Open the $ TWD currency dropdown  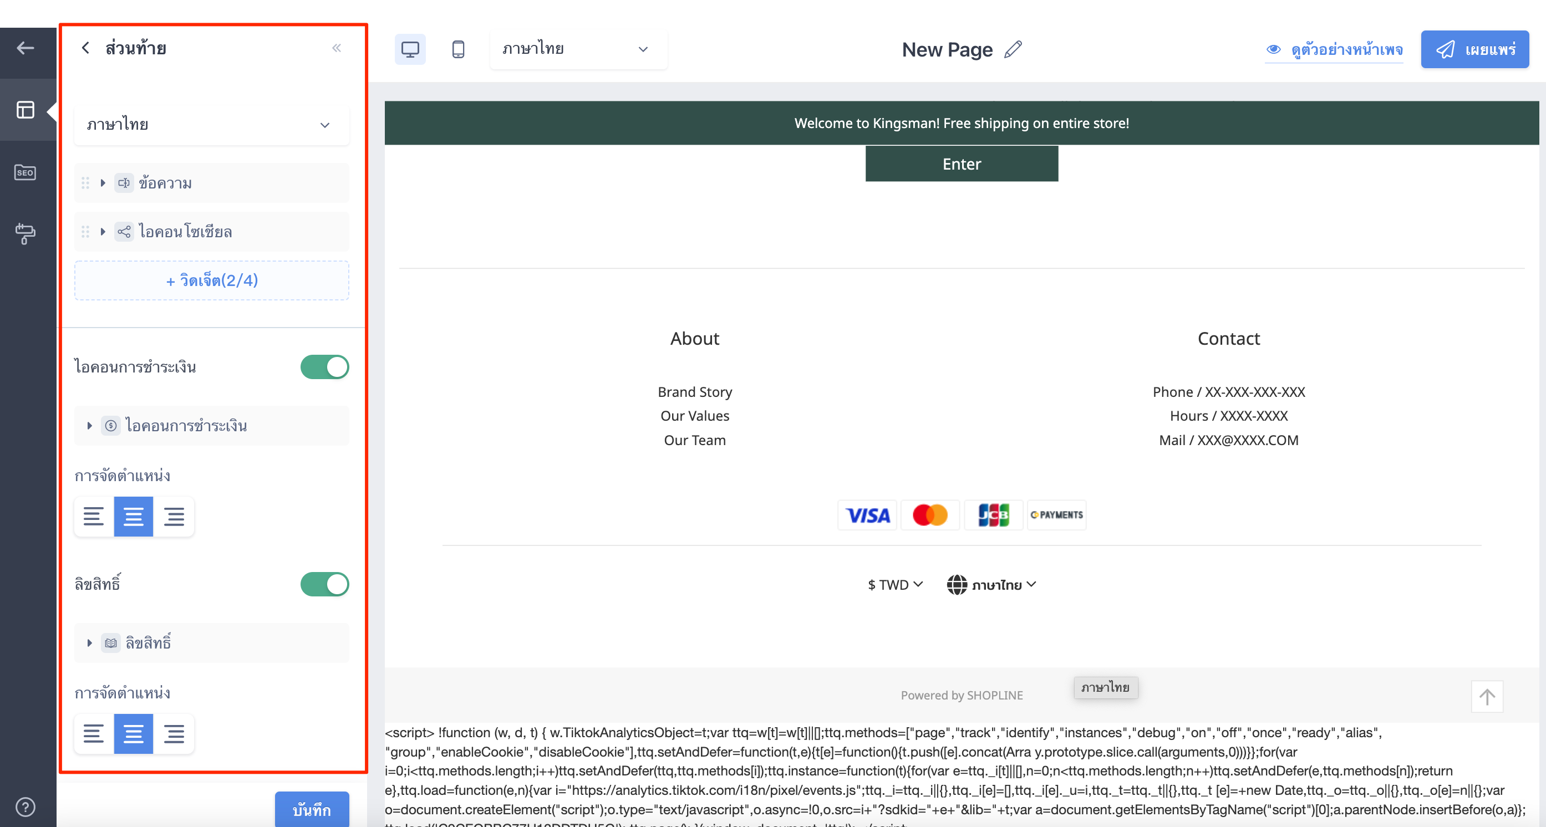point(895,585)
